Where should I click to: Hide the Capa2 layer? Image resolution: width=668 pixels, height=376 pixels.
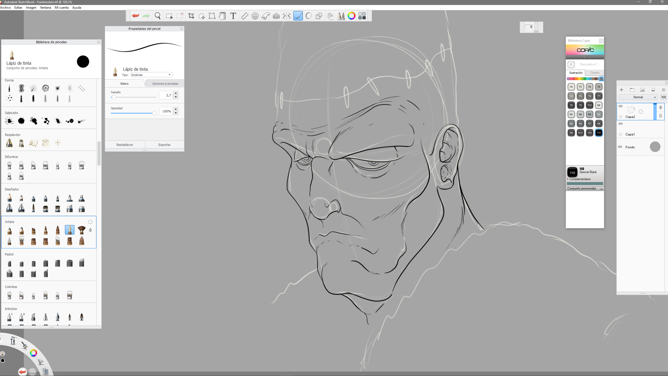click(x=621, y=106)
